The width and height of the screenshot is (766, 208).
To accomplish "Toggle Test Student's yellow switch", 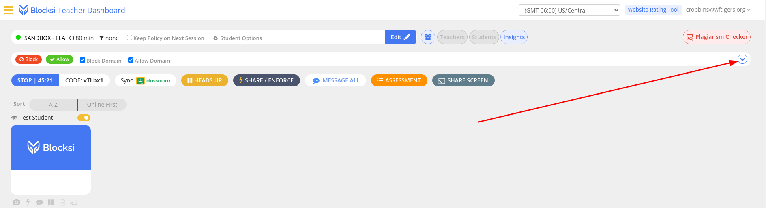I will (x=84, y=118).
